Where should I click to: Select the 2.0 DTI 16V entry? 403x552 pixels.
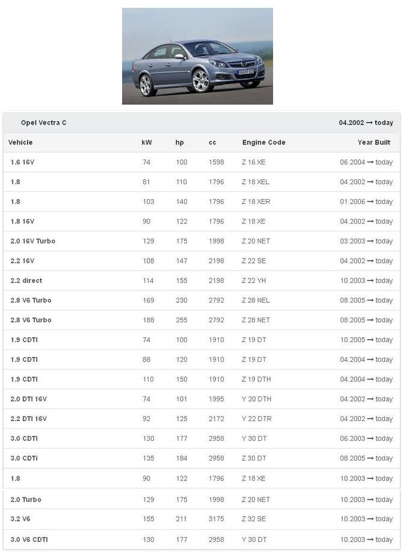click(x=28, y=399)
